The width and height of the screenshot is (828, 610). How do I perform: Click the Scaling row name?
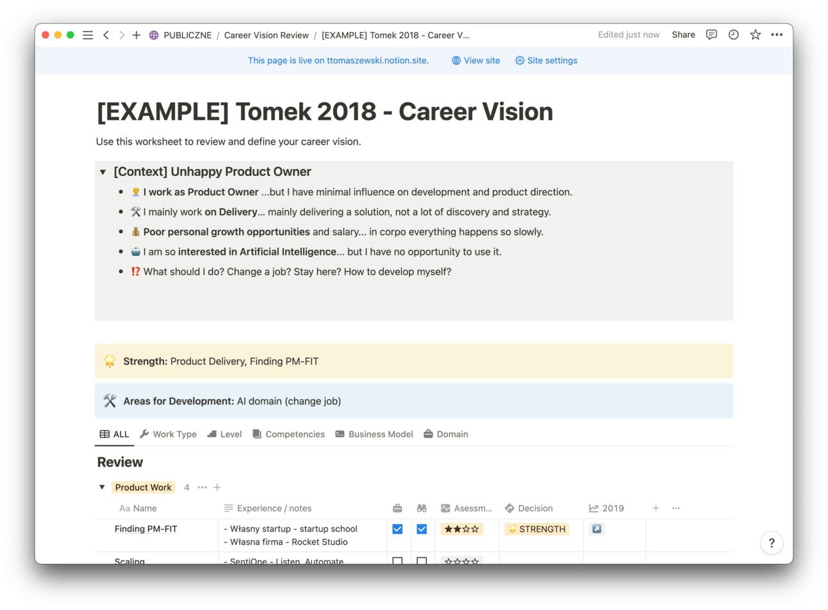click(129, 560)
